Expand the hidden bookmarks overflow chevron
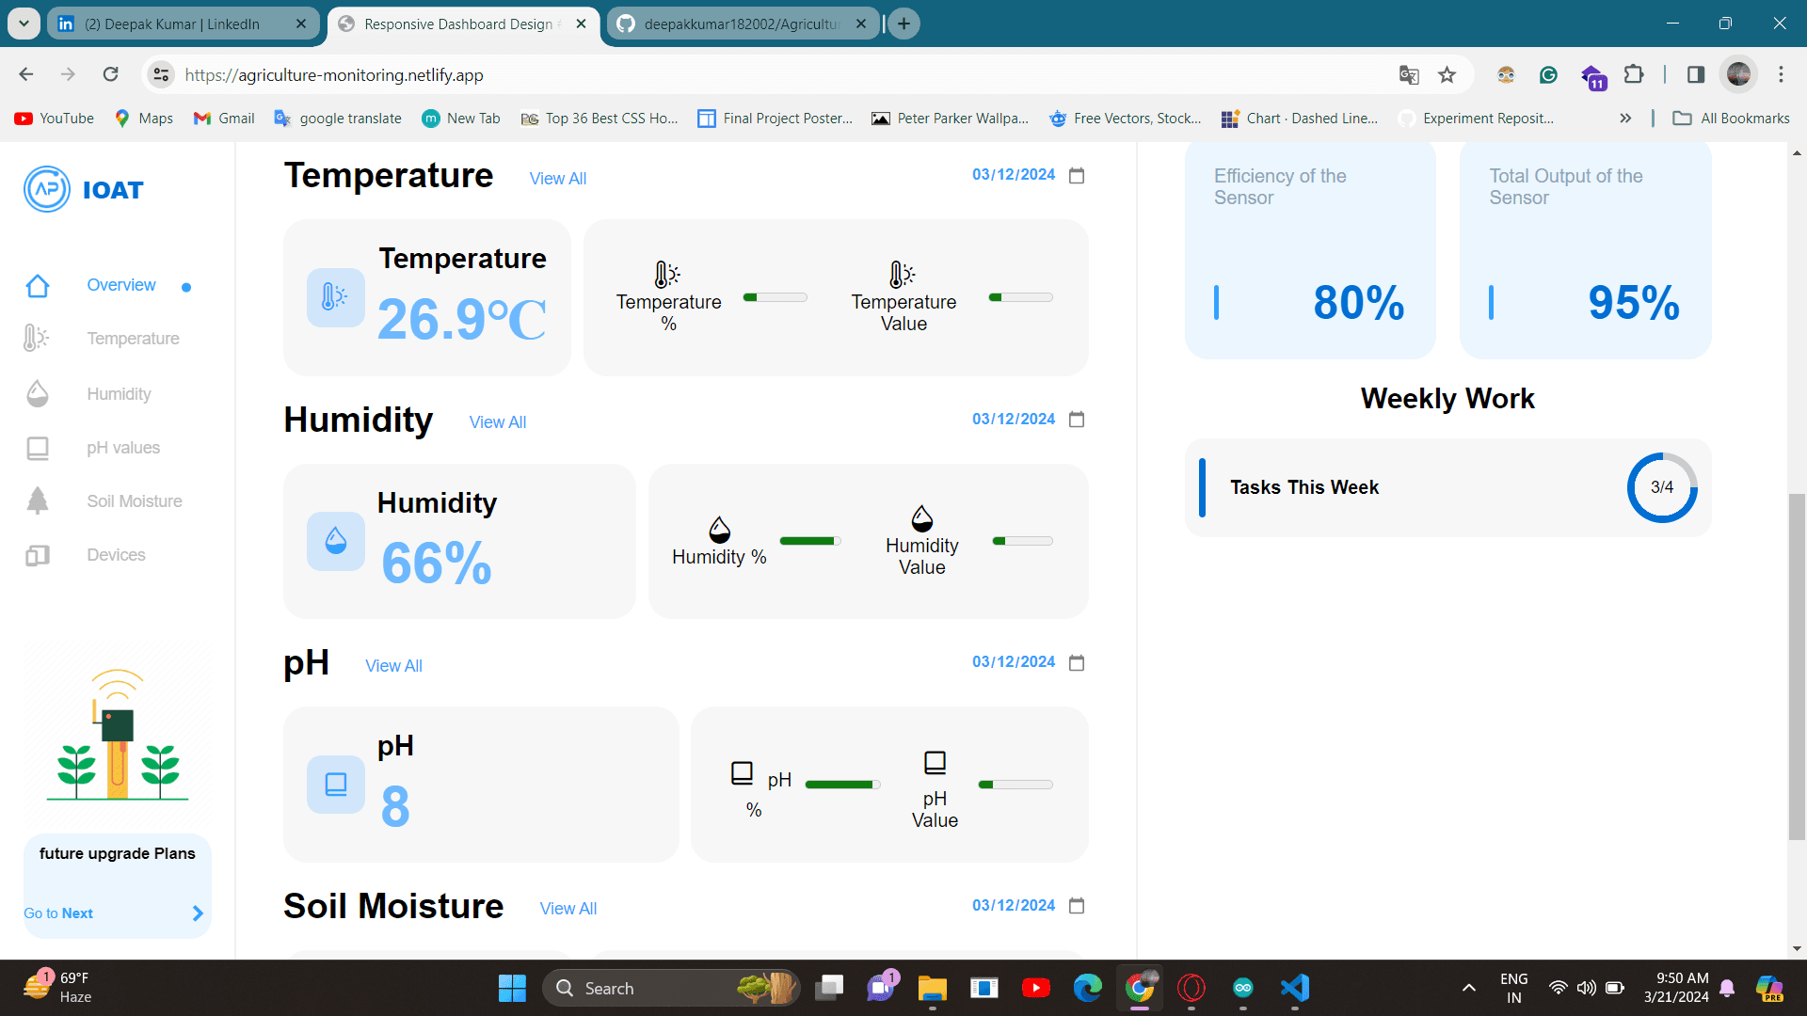Image resolution: width=1807 pixels, height=1016 pixels. 1625,118
